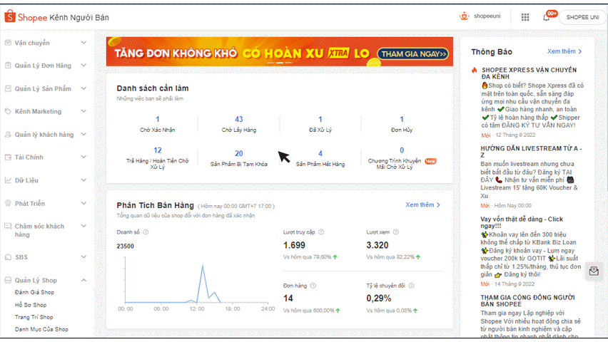
Task: Open Vay vốn thật dễ dàng notice
Action: point(522,222)
